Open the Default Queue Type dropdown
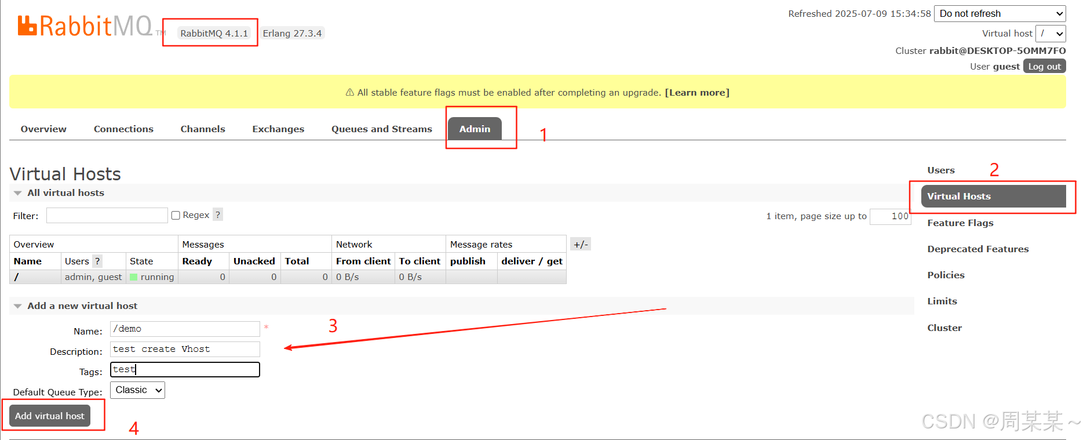The image size is (1087, 440). (137, 390)
